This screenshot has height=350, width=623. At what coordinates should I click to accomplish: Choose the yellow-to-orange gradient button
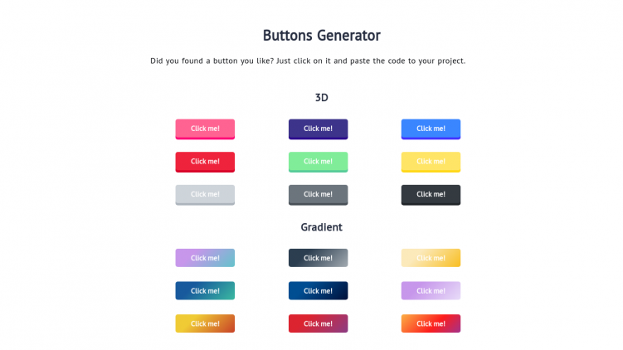(205, 323)
